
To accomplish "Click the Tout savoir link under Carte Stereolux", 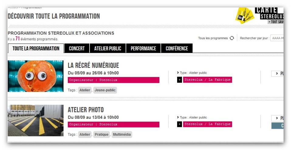I will click(276, 22).
